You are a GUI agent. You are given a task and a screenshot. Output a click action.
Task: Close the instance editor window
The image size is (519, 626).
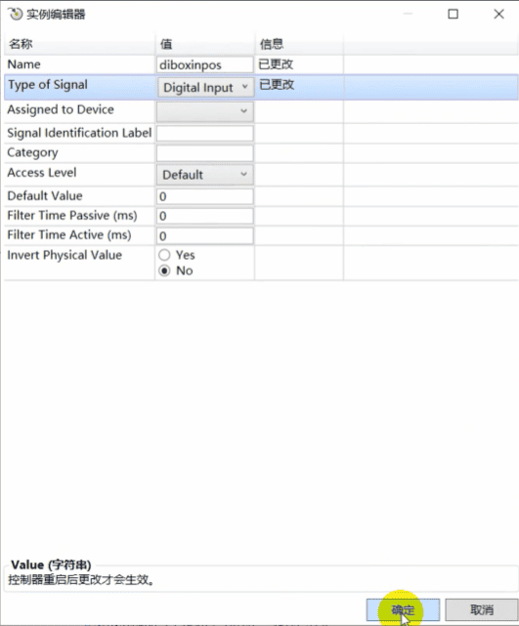pos(498,15)
